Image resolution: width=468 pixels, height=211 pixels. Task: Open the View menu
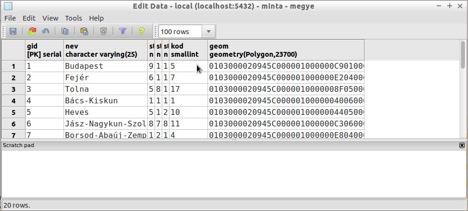point(50,18)
